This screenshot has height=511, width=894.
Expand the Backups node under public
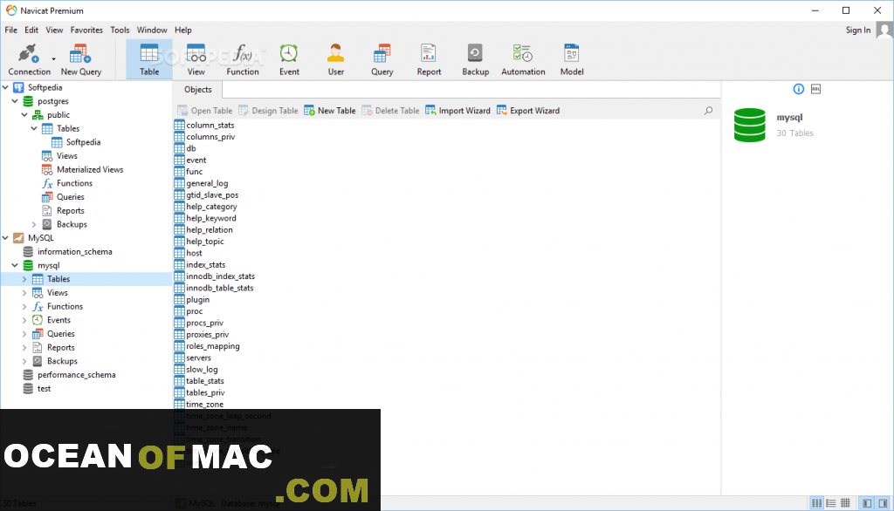(34, 224)
